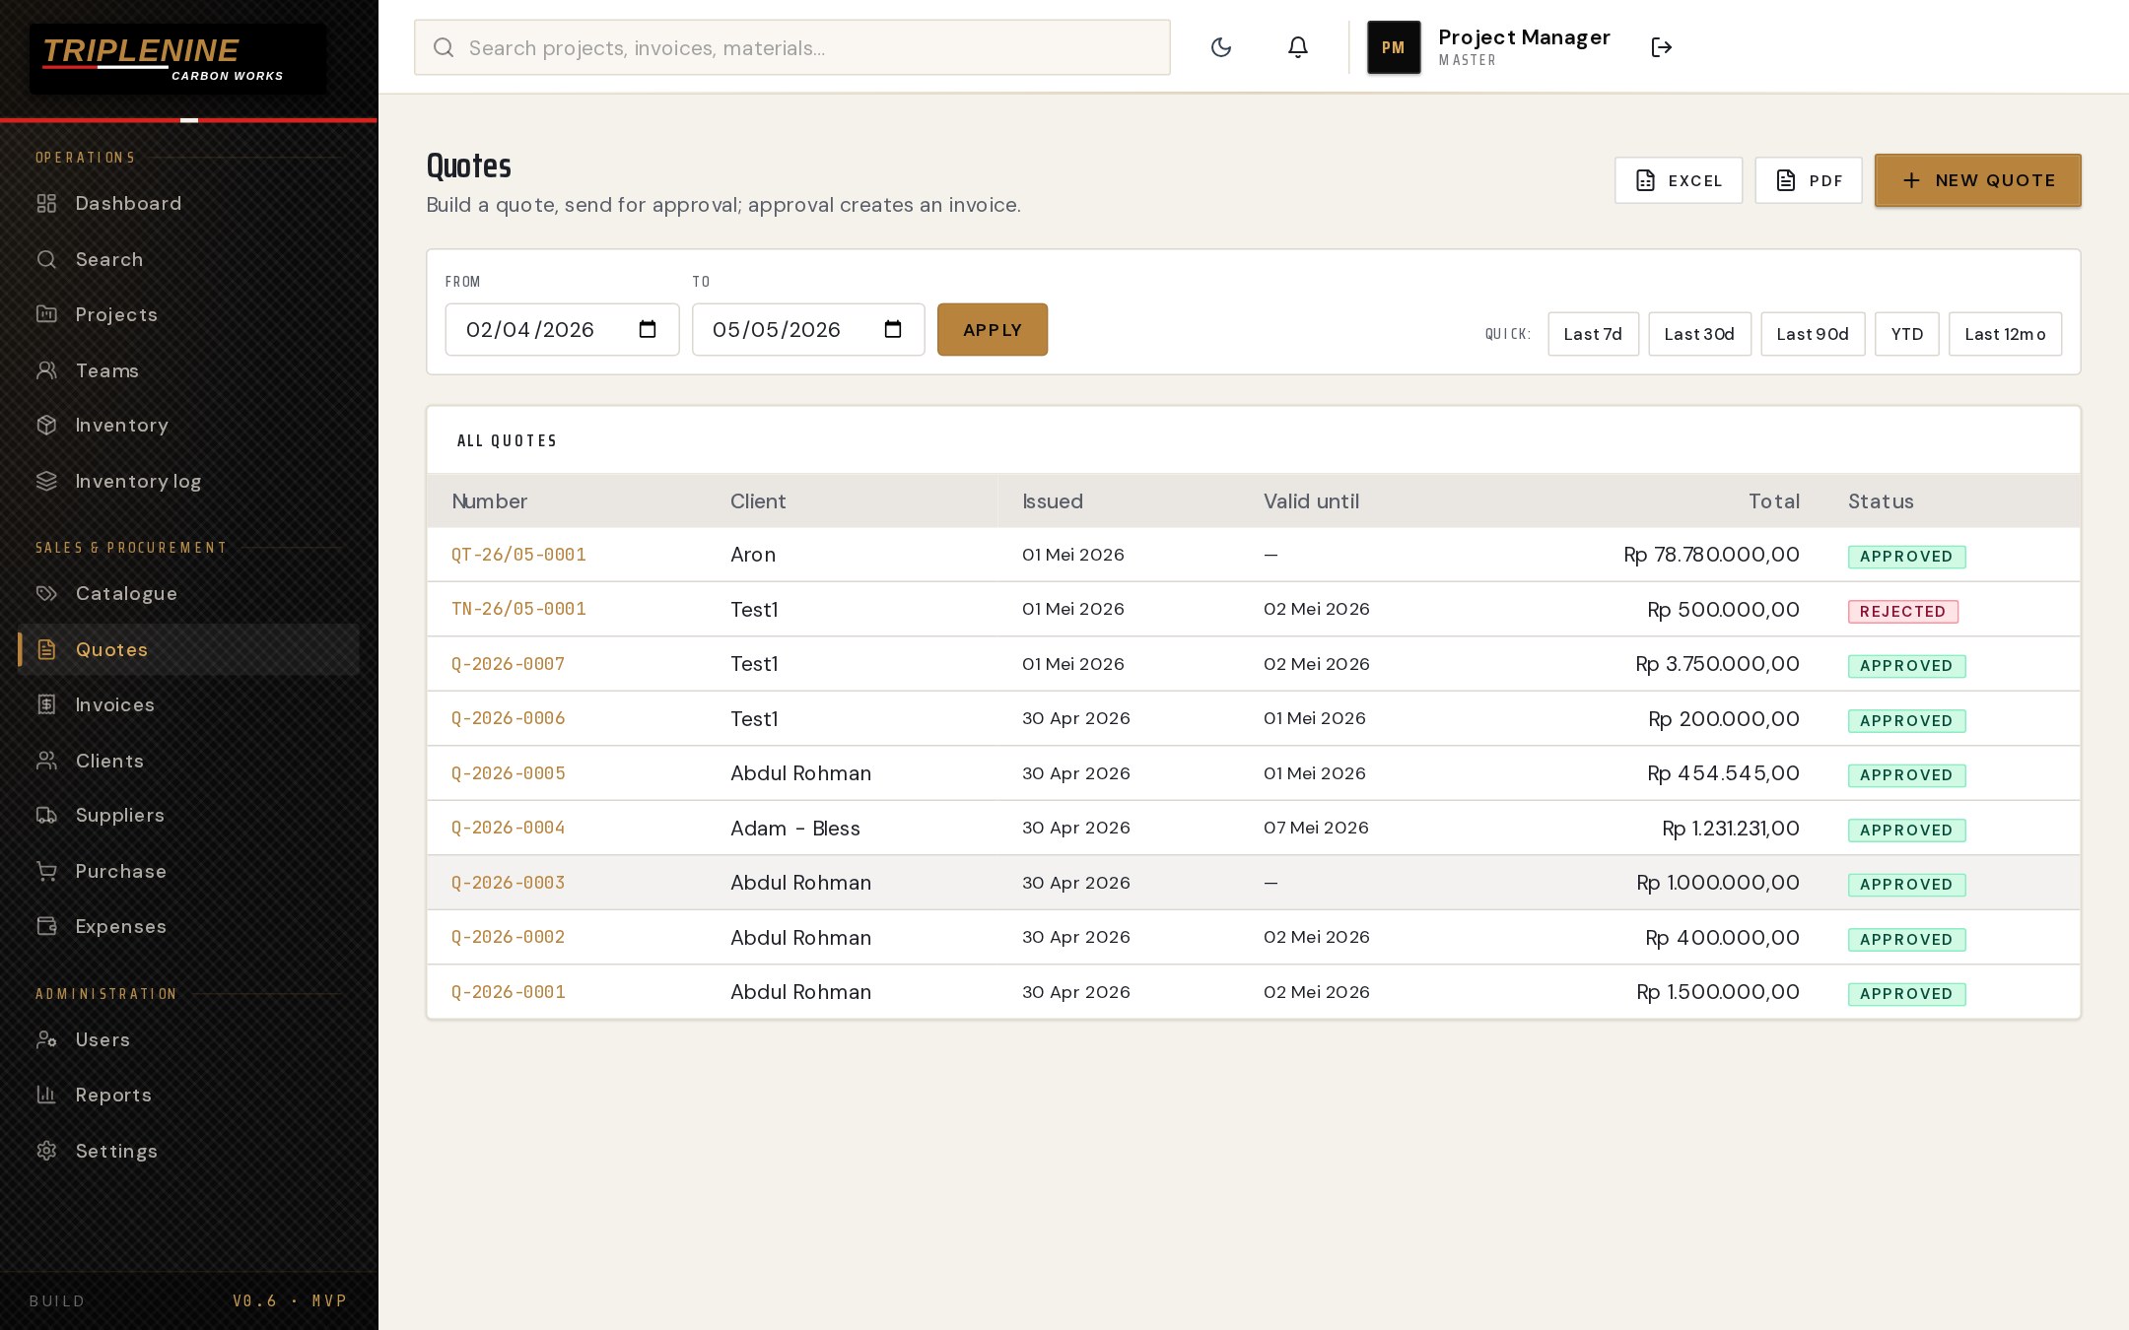This screenshot has width=2129, height=1330.
Task: Click the Quotes document icon in sidebar
Action: [46, 649]
